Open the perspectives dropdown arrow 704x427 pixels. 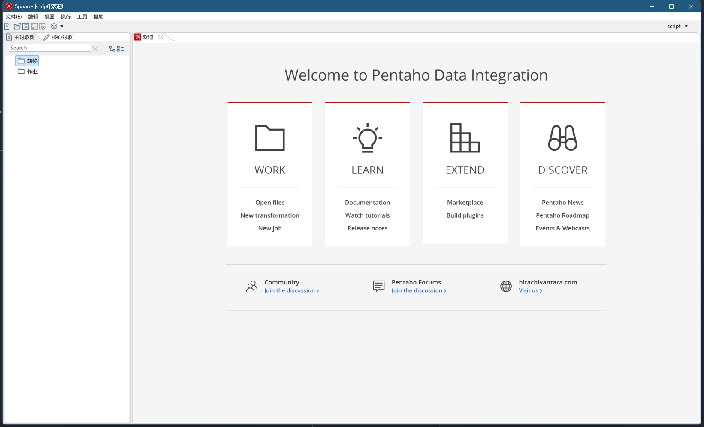tap(62, 26)
